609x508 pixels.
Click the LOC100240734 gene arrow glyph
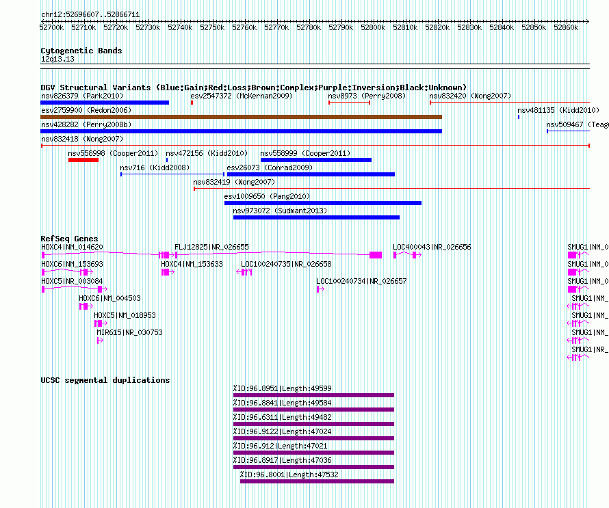[x=320, y=289]
